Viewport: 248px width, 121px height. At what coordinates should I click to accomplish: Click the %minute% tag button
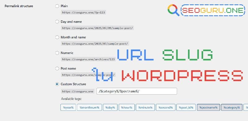(145, 107)
